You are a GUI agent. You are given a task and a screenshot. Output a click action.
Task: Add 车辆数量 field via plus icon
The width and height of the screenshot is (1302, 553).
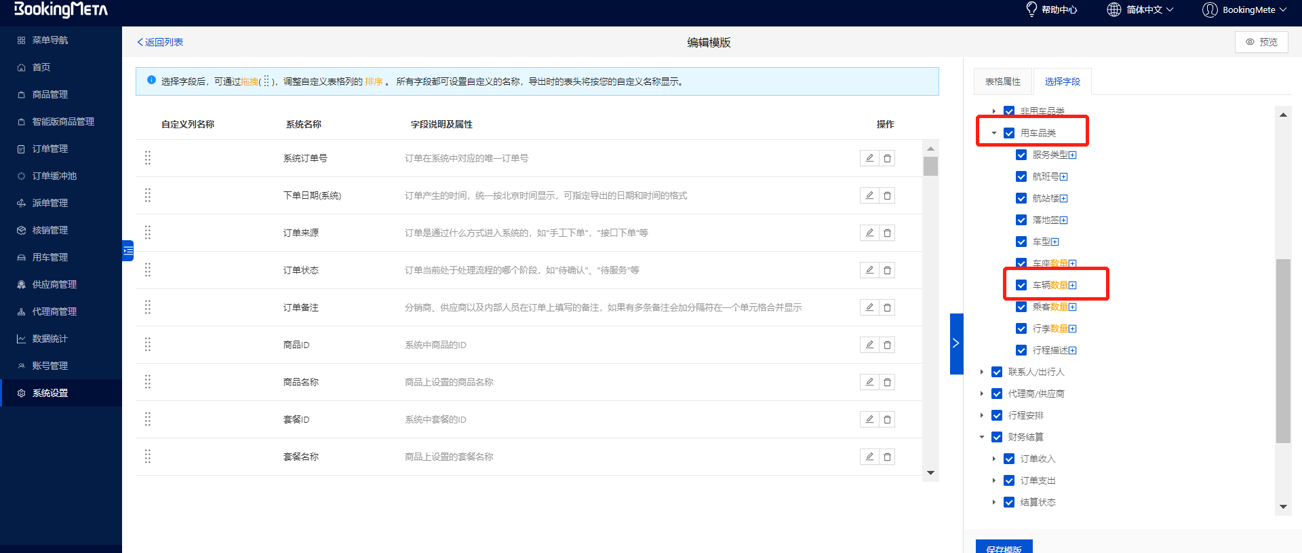(x=1073, y=285)
